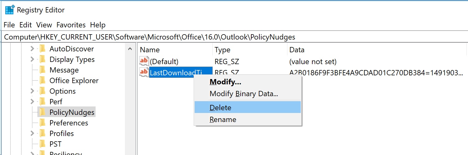468x155 pixels.
Task: Click the Registry Editor app icon
Action: [10, 10]
